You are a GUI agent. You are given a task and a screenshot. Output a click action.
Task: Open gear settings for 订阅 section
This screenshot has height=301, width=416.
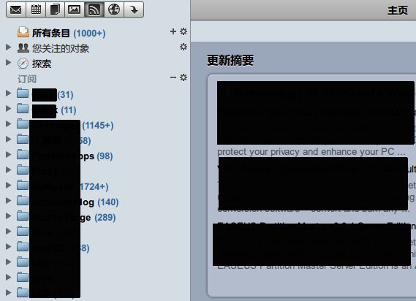point(184,77)
